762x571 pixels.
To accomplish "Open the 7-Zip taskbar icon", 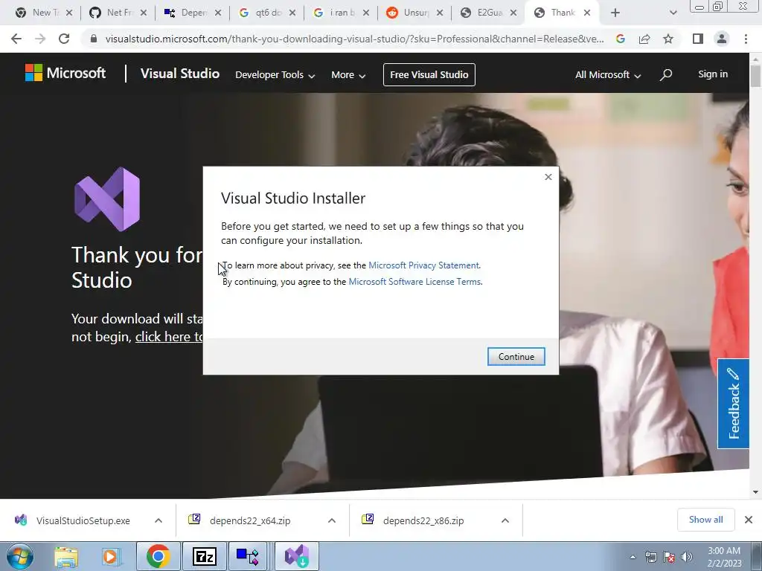I will (x=204, y=556).
